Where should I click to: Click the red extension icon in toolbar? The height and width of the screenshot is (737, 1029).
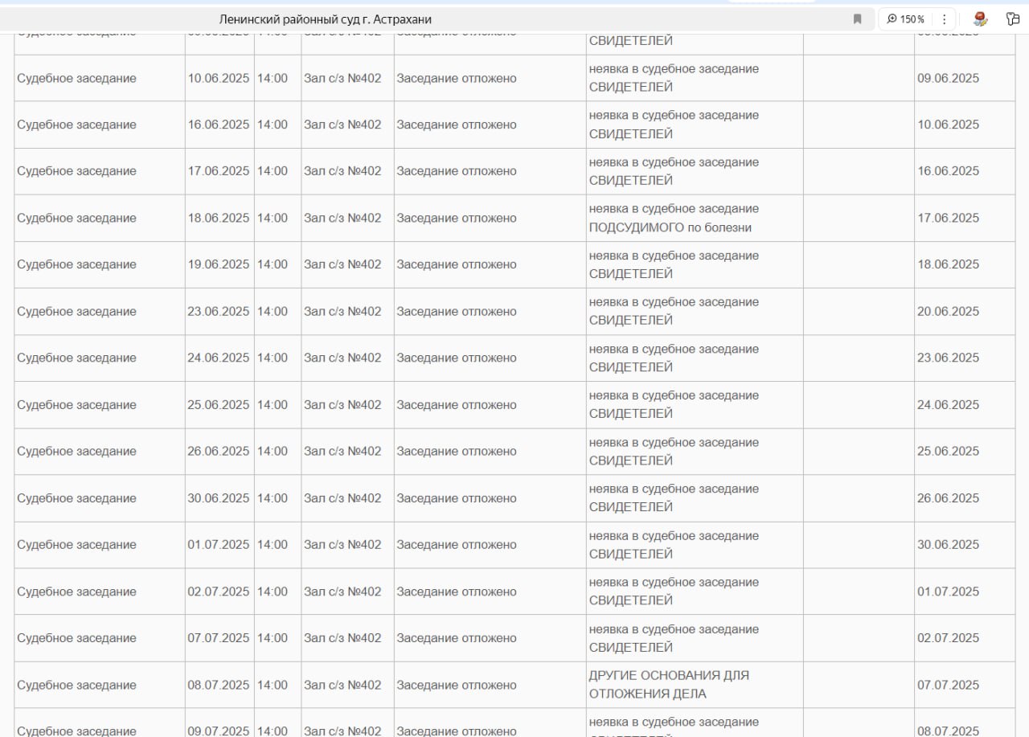[x=979, y=19]
